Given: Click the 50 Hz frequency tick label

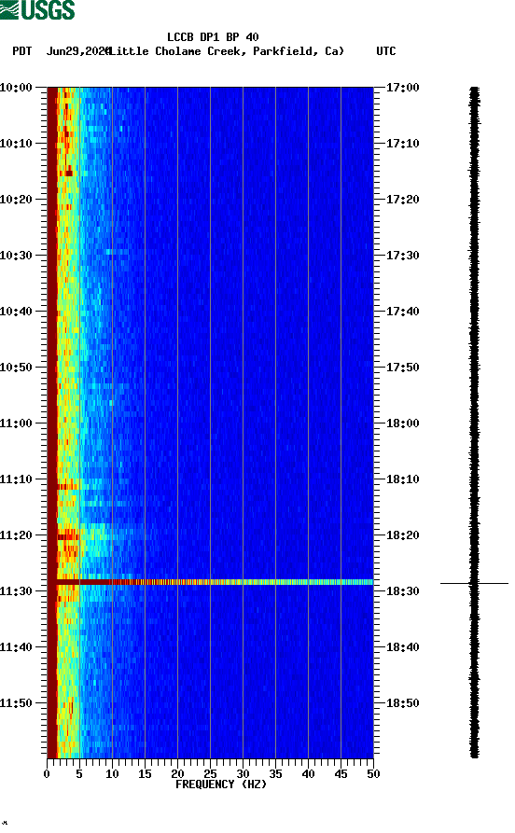Looking at the screenshot, I should pyautogui.click(x=373, y=774).
